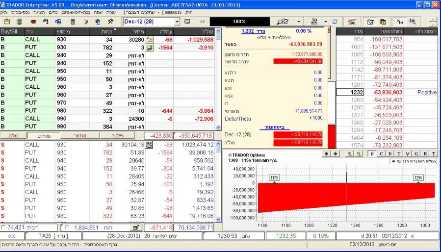The height and width of the screenshot is (252, 441).
Task: Open the Dec-12 (28) expiry dropdown
Action: [x=178, y=22]
